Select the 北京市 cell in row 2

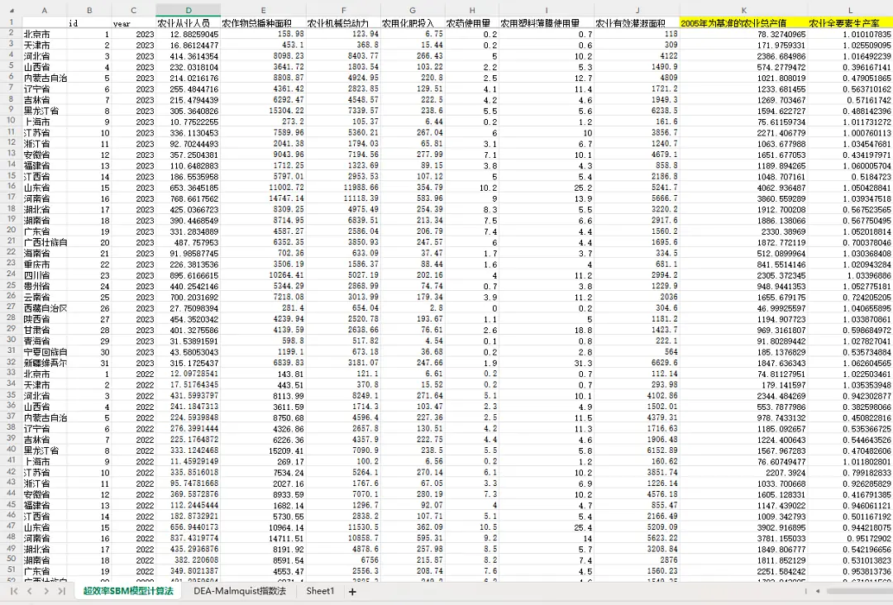click(x=45, y=34)
